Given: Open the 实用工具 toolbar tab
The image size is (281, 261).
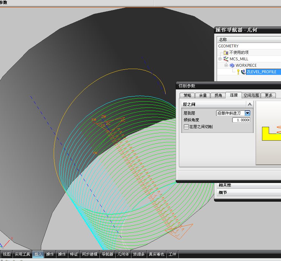Looking at the screenshot, I should tap(22, 254).
